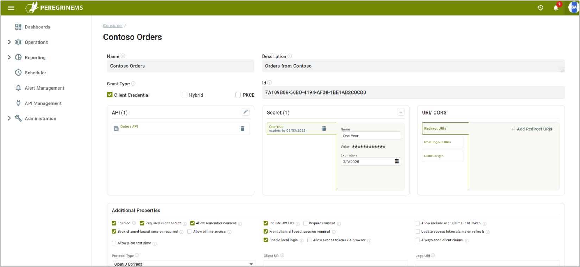Click the Description info icon
This screenshot has width=580, height=267.
point(290,56)
